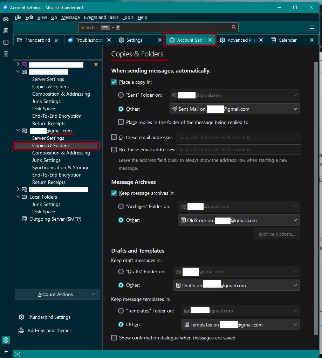The image size is (322, 358).
Task: Click the mail icon of gmail.com account
Action: click(24, 131)
